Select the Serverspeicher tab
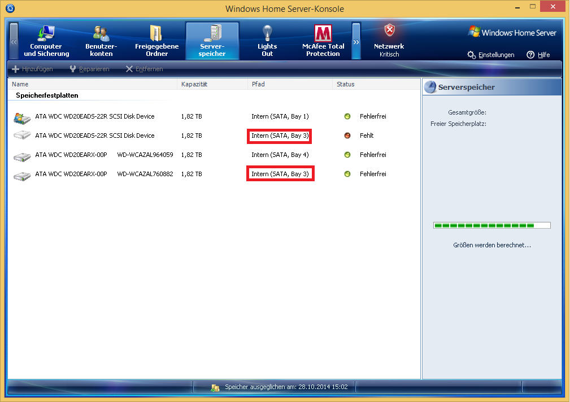 pyautogui.click(x=212, y=41)
